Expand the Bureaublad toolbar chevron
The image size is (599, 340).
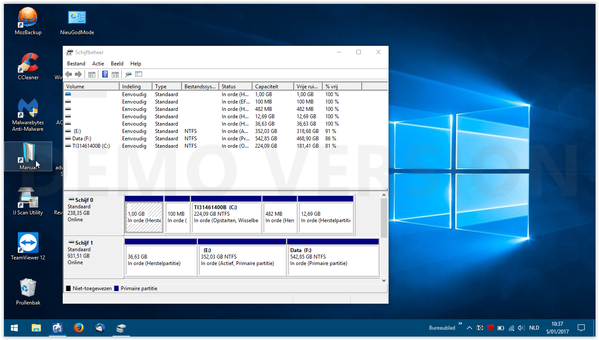click(x=460, y=323)
